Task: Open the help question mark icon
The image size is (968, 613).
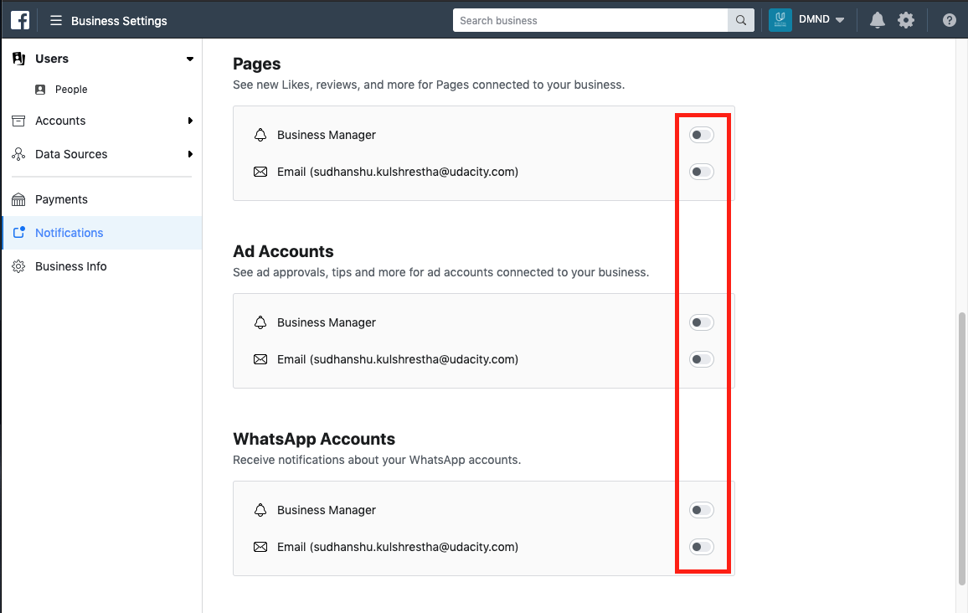Action: point(949,19)
